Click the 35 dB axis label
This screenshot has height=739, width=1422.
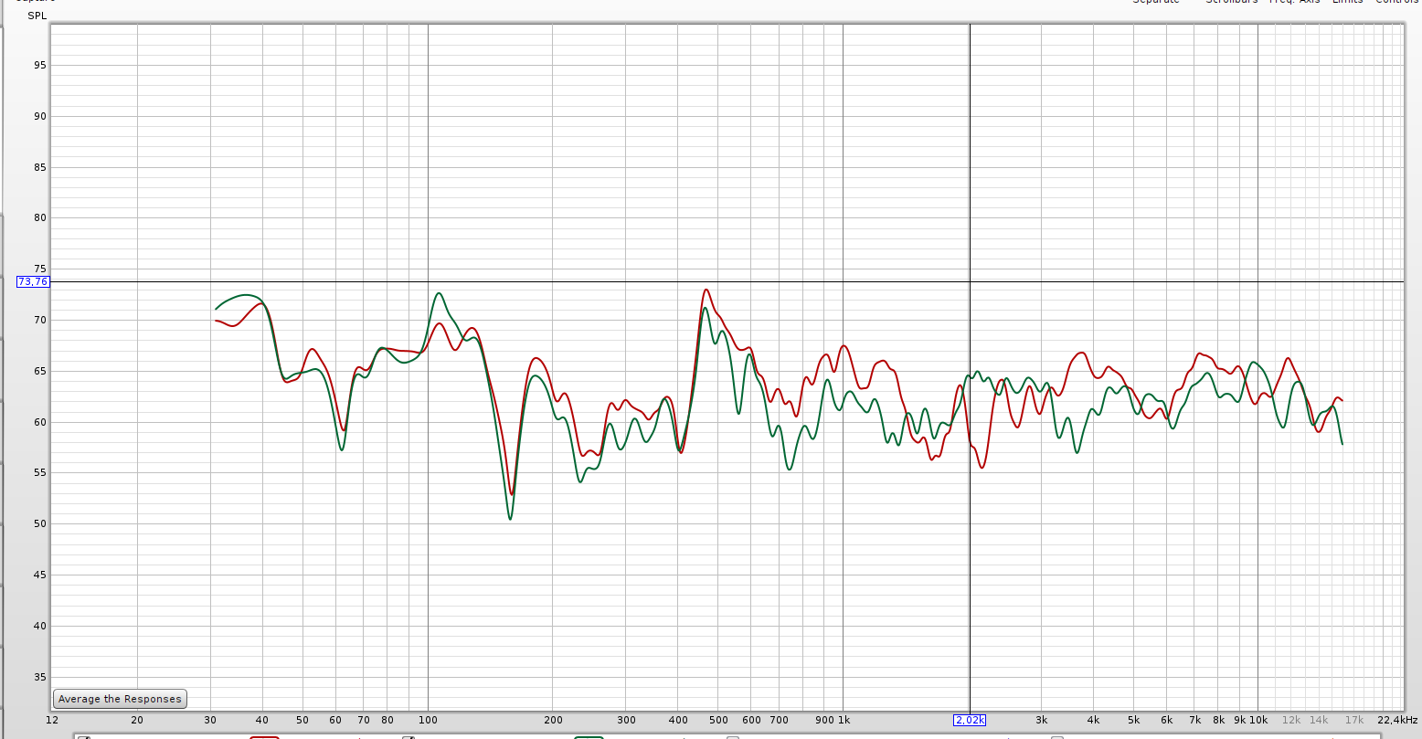pyautogui.click(x=41, y=677)
